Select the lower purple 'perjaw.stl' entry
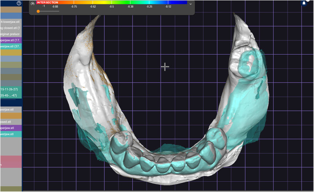The width and height of the screenshot is (314, 192). click(11, 128)
